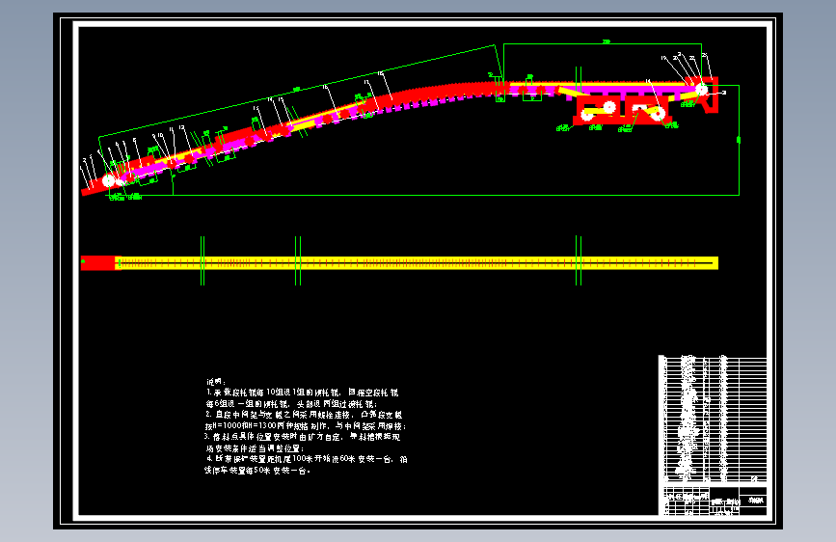Select note line beginning "3. 落料点具体位置"
The width and height of the screenshot is (836, 542).
tap(303, 437)
